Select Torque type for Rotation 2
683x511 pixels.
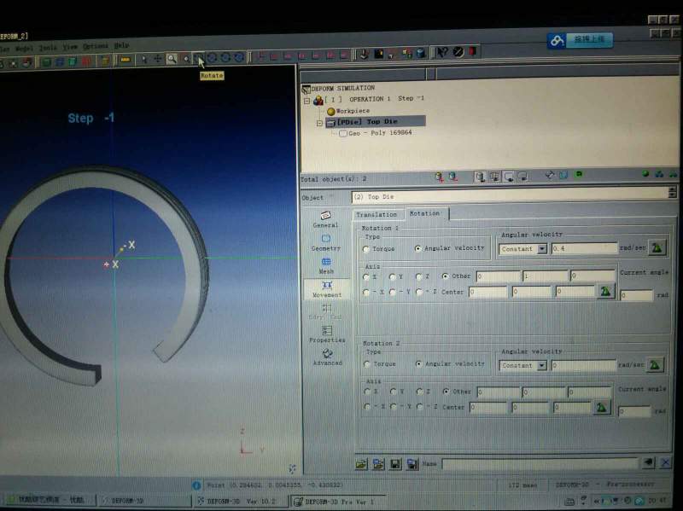point(367,364)
